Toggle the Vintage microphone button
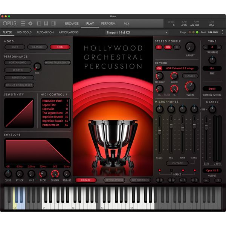This screenshot has width=226, height=226. coord(177,163)
